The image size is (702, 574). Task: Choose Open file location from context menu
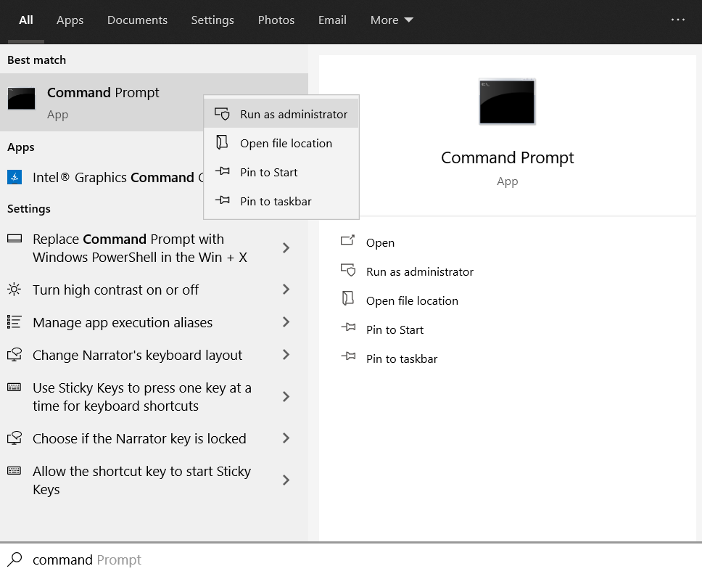click(286, 143)
